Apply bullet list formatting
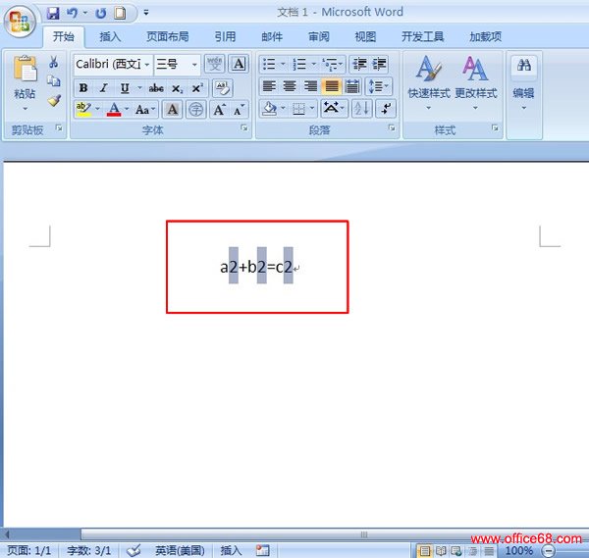The height and width of the screenshot is (558, 589). pos(268,64)
